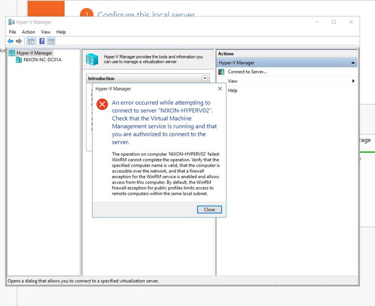This screenshot has width=375, height=306.
Task: Click Close on the error dialog
Action: point(209,209)
